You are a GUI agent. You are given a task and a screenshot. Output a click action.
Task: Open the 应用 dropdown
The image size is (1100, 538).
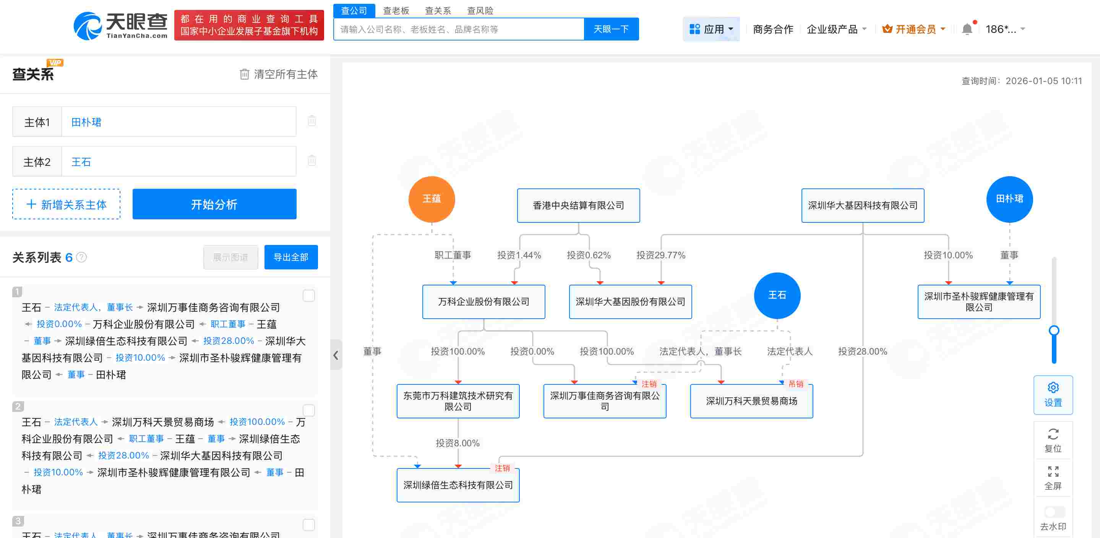click(712, 29)
